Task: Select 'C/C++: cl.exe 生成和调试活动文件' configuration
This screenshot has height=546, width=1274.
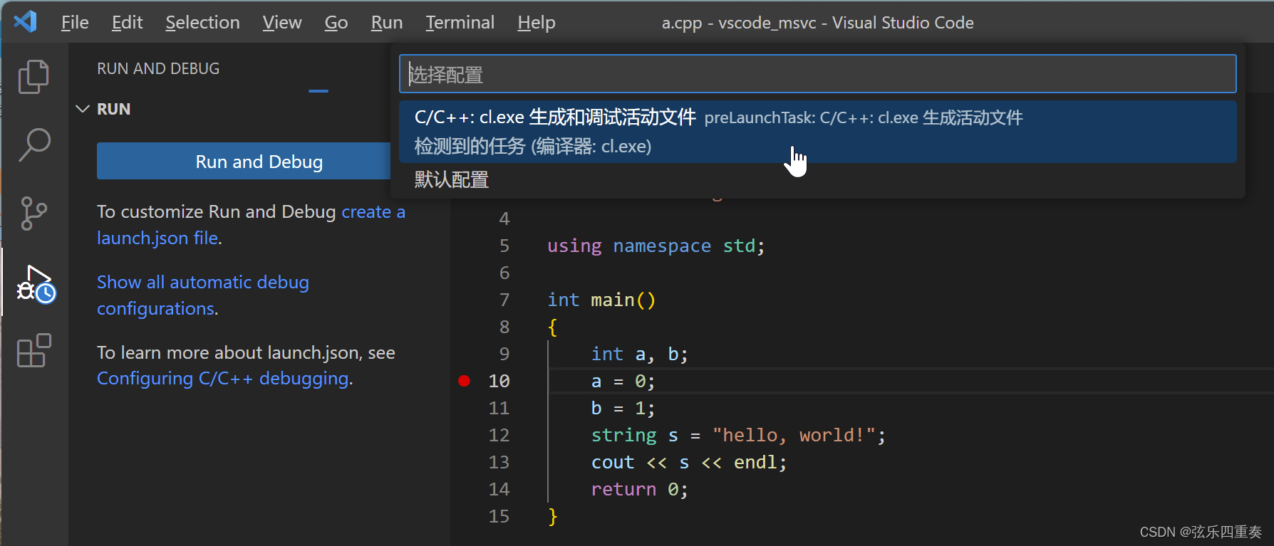Action: [817, 132]
